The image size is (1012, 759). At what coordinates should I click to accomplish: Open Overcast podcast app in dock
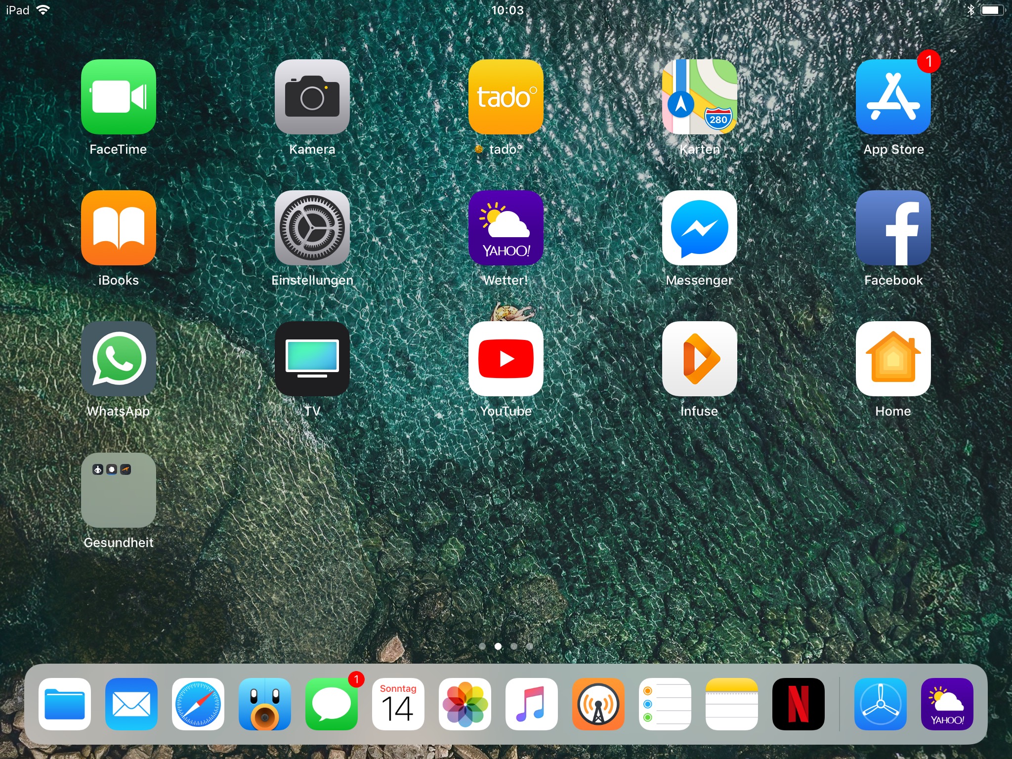[x=598, y=704]
